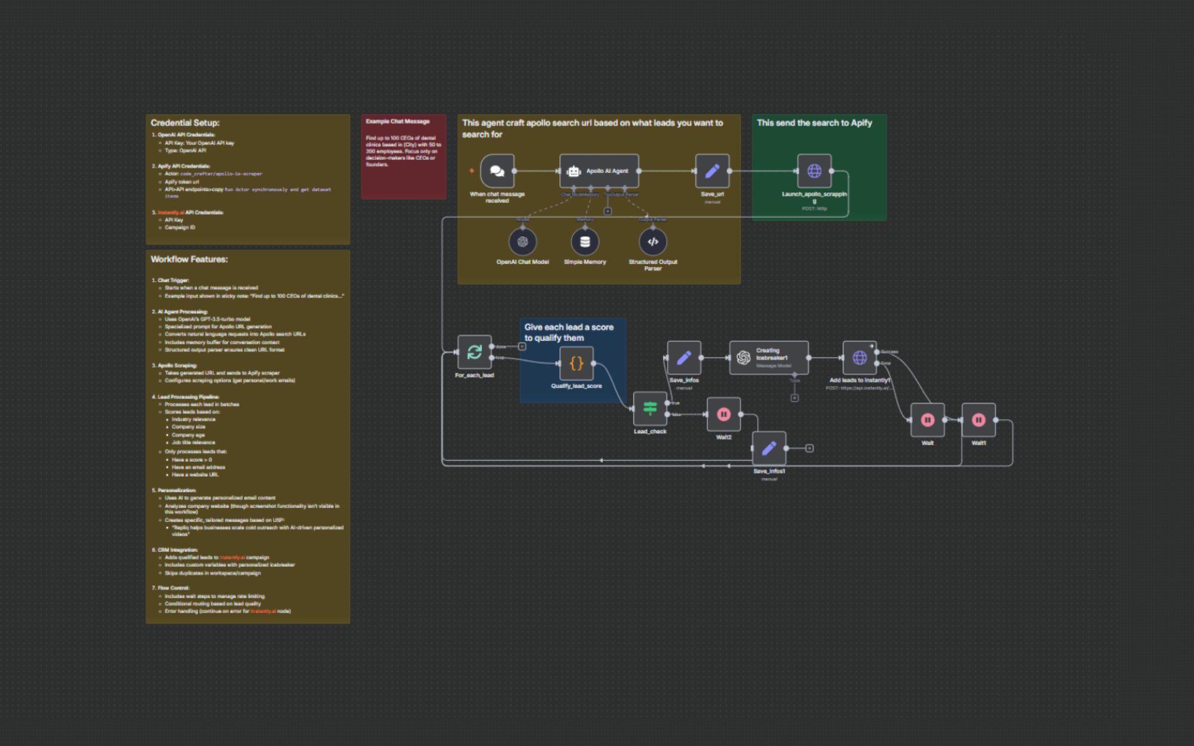Add a tool under Apollo AI Agent

click(608, 211)
